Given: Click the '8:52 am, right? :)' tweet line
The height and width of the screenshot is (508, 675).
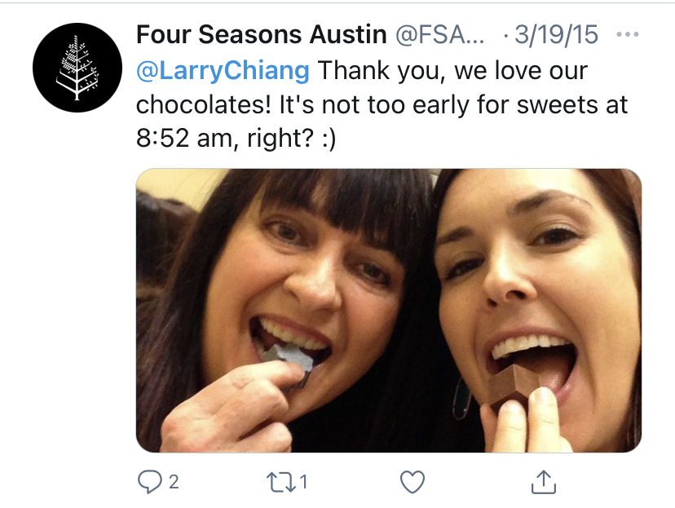Looking at the screenshot, I should coord(236,139).
